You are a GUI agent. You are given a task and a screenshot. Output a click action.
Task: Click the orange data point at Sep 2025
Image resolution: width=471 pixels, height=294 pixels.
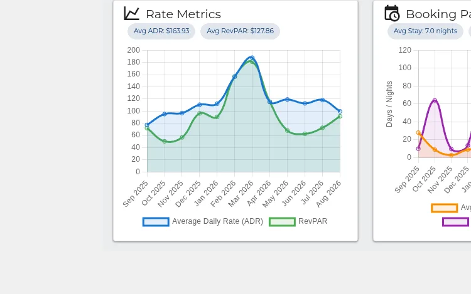pos(418,132)
